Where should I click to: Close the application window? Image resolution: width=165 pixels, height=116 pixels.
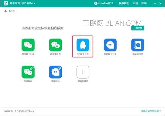[x=160, y=4]
